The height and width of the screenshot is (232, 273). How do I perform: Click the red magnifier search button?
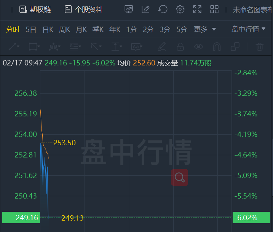(x=179, y=177)
